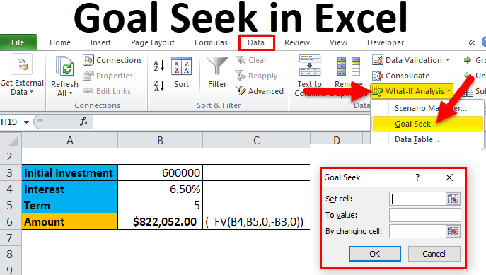This screenshot has height=275, width=486.
Task: Open the Name Box dropdown arrow
Action: (x=27, y=122)
